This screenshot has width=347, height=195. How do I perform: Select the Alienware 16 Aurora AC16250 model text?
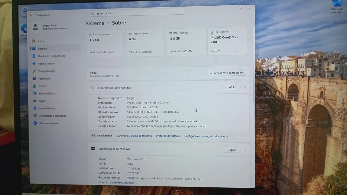(105, 76)
